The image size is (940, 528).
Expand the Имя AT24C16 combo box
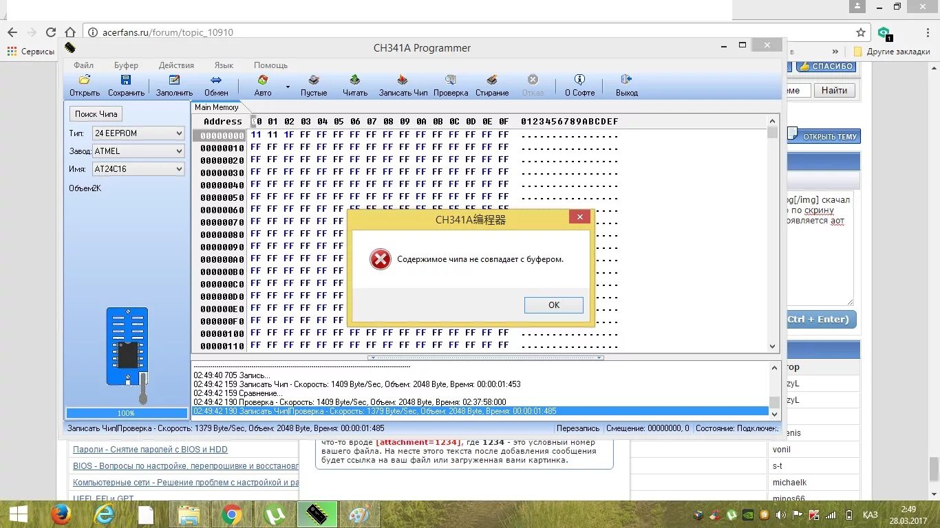click(x=179, y=169)
